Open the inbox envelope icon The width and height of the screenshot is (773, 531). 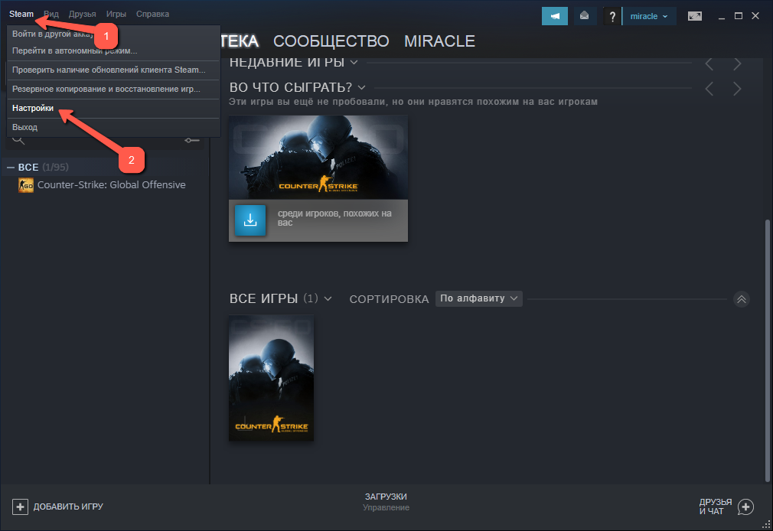[x=585, y=15]
